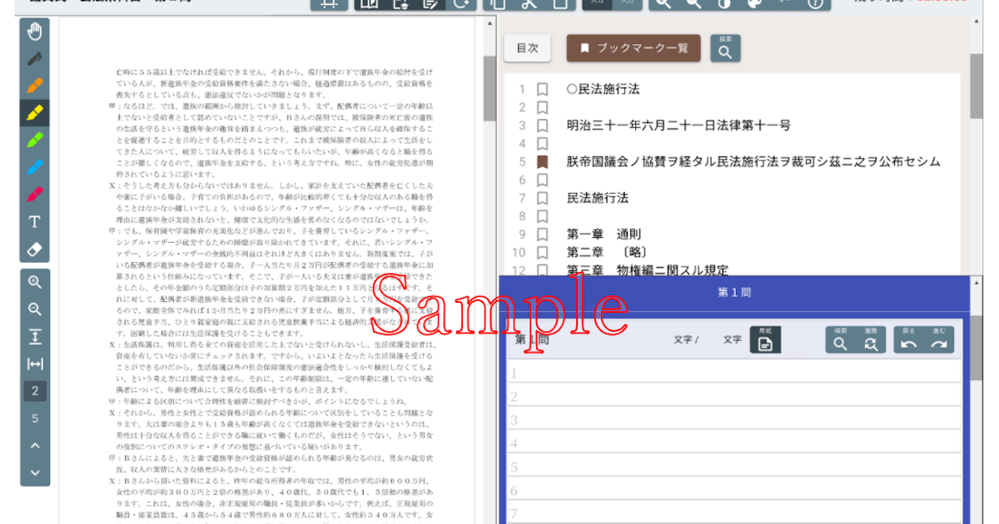Screen dimensions: 999x524
Task: Open the 目次 table of contents
Action: (527, 48)
